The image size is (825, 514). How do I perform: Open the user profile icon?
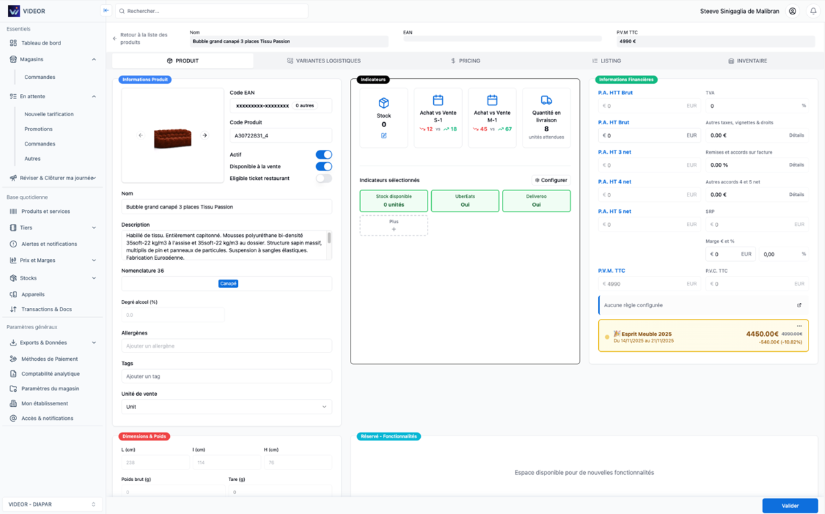[793, 11]
